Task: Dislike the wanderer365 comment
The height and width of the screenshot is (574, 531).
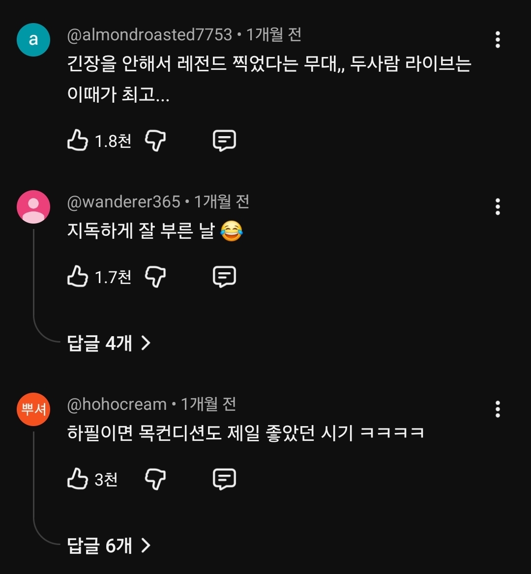Action: pos(155,277)
